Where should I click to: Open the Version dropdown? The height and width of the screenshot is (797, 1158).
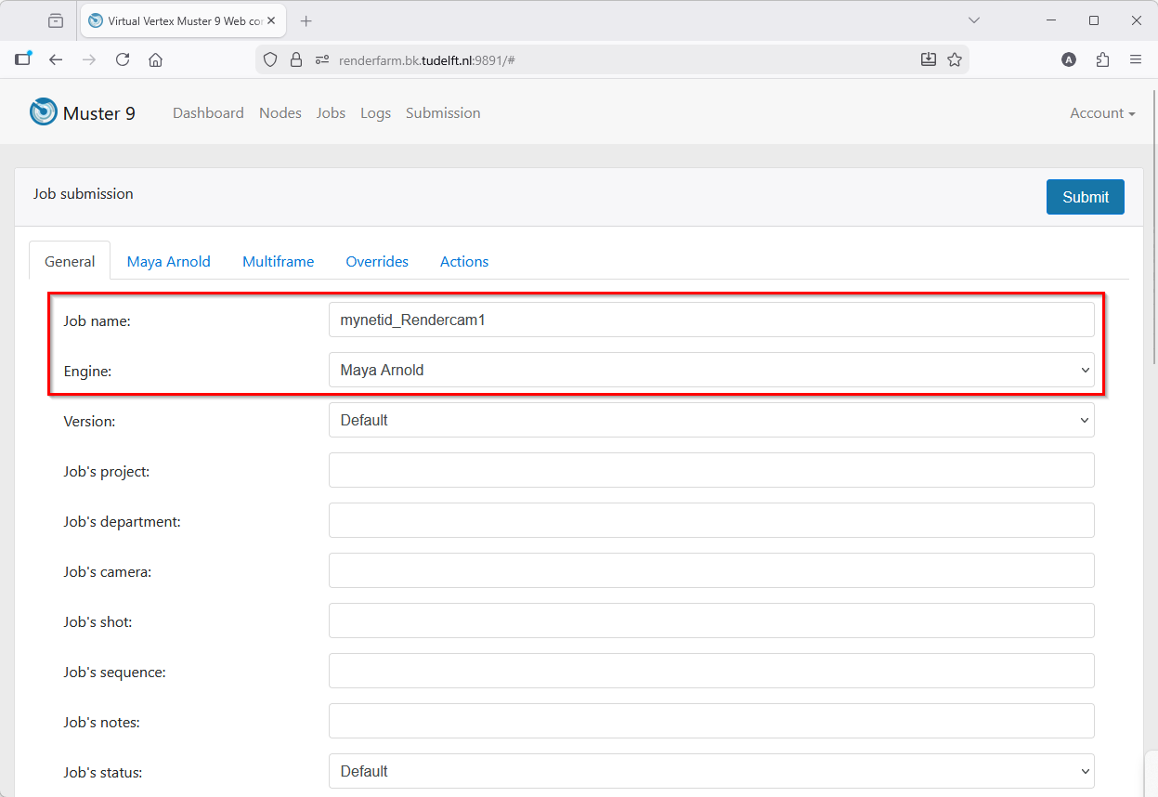coord(711,420)
